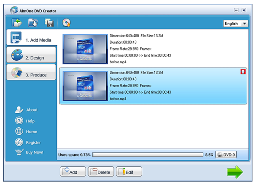Select the highlighted second video thumbnail
Viewport: 255px width, 185px height.
[85, 86]
